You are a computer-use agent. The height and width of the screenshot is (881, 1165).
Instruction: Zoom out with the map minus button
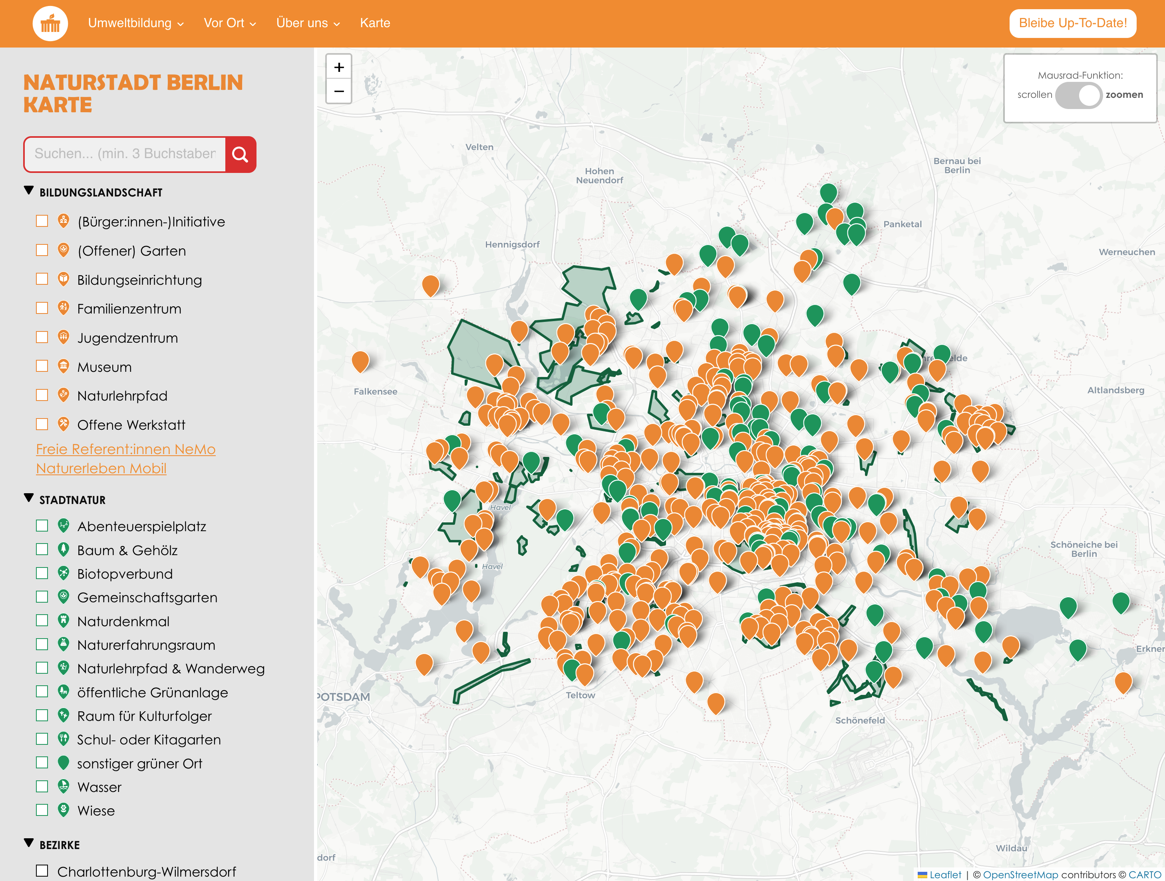339,91
